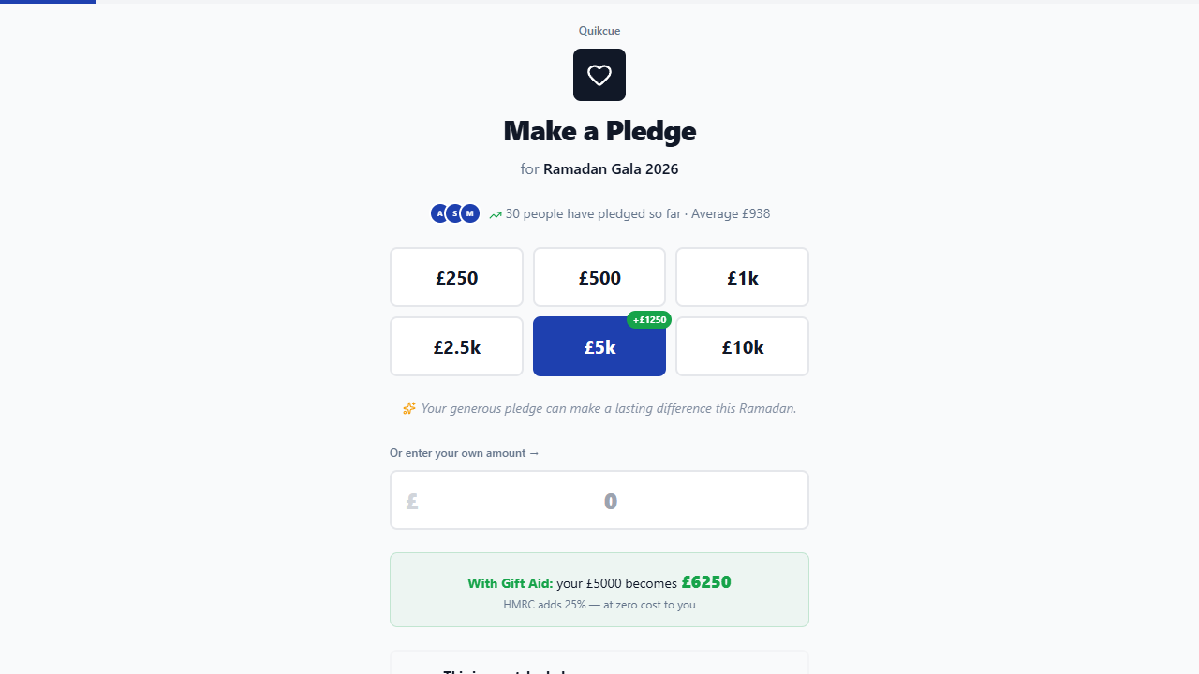The image size is (1199, 674).
Task: Choose the £10k pledge amount
Action: (x=742, y=346)
